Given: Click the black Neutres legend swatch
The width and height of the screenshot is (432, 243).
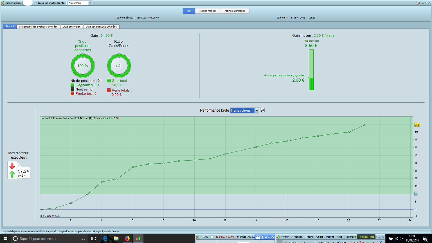Looking at the screenshot, I should pyautogui.click(x=73, y=89).
